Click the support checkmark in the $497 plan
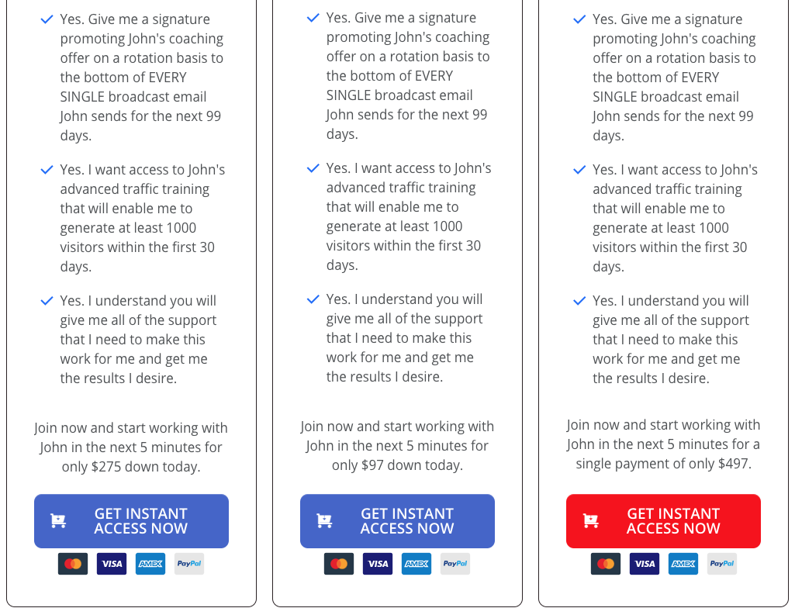 point(579,301)
